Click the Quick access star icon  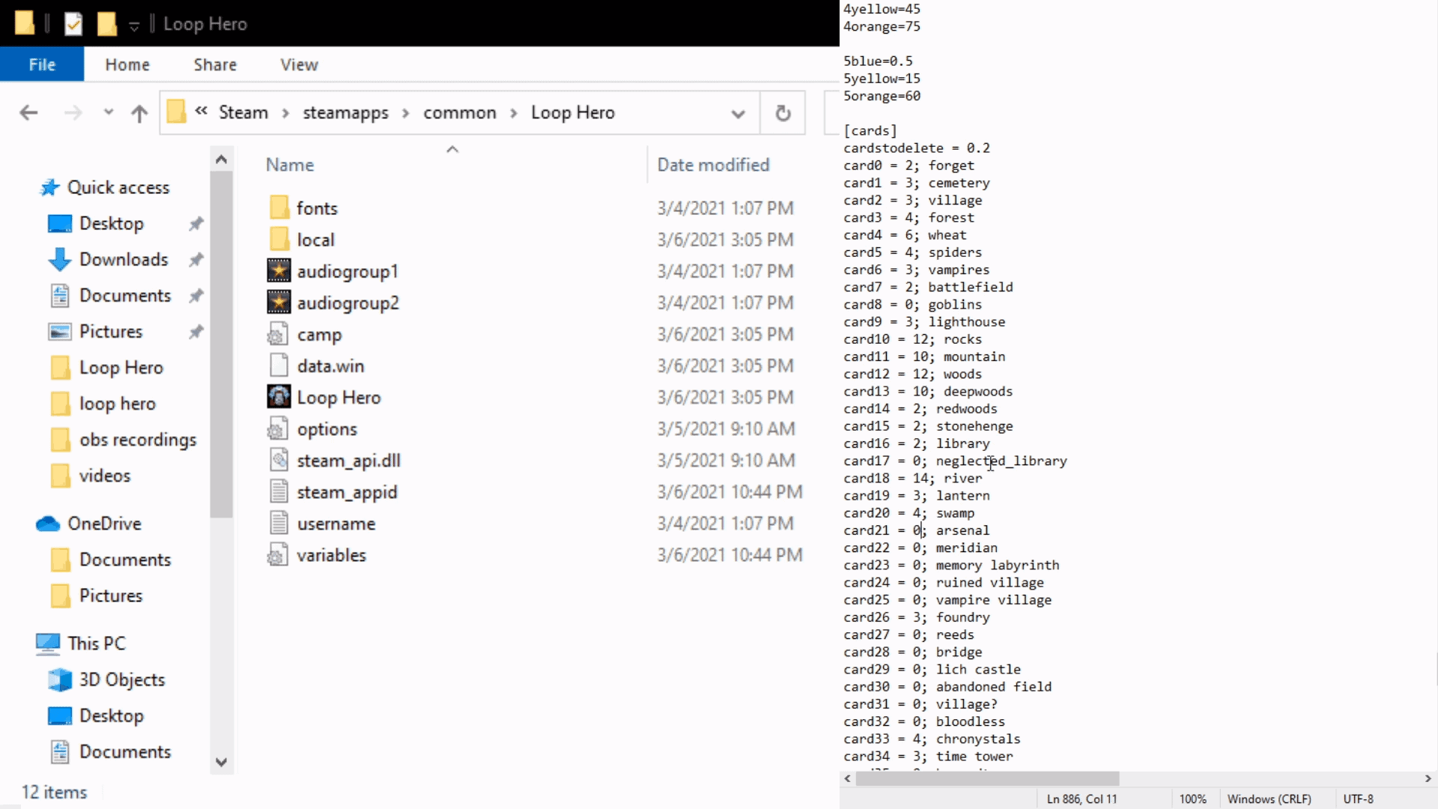[49, 187]
